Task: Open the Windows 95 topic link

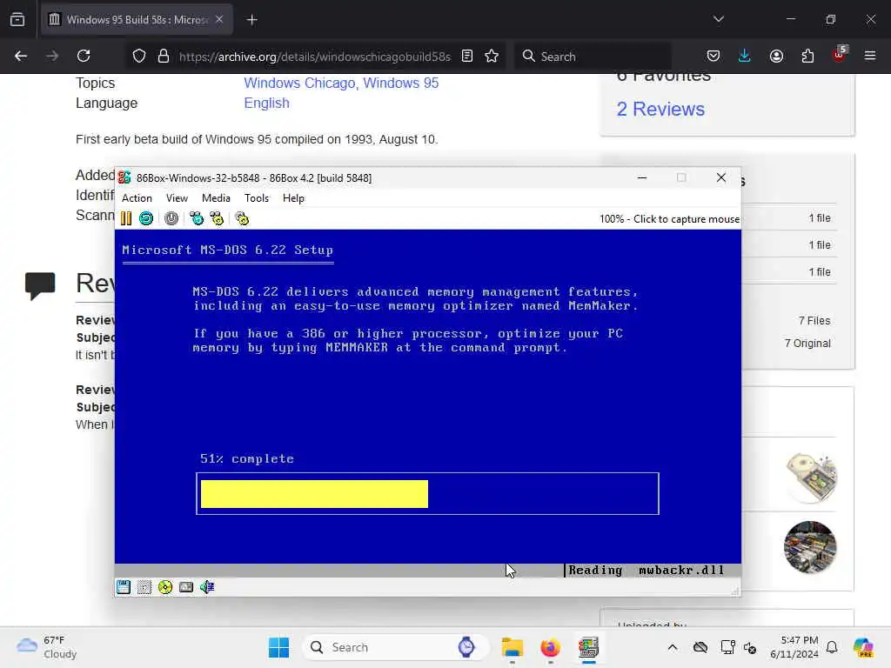Action: [x=401, y=83]
